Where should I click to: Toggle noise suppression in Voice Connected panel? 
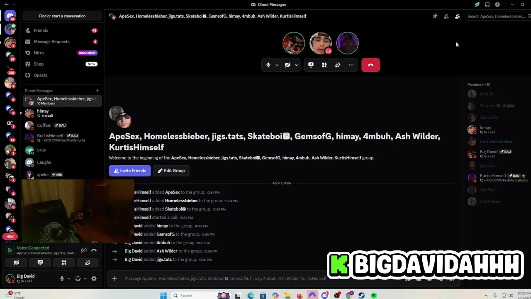click(84, 250)
